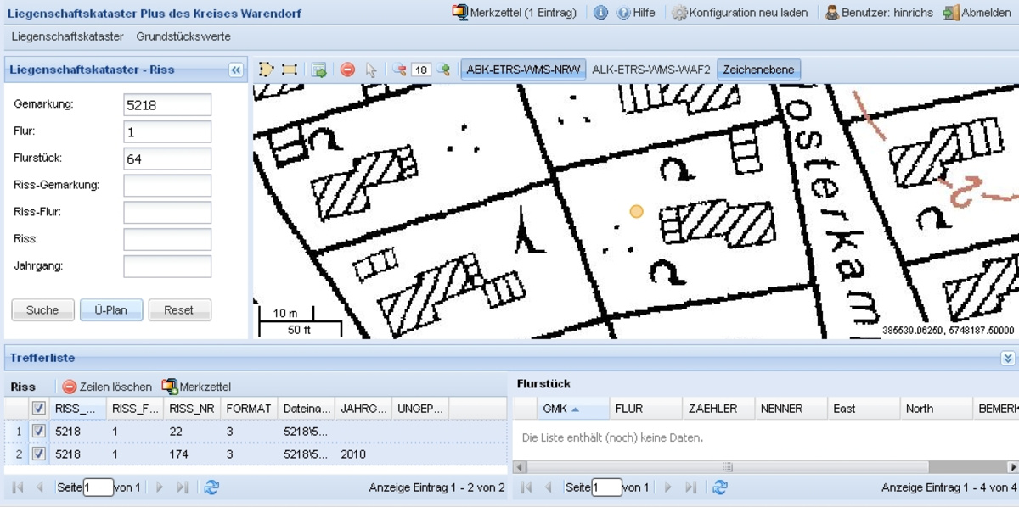This screenshot has height=507, width=1019.
Task: Toggle the ABK-ETRS-WMS-NRW map layer
Action: [x=523, y=70]
